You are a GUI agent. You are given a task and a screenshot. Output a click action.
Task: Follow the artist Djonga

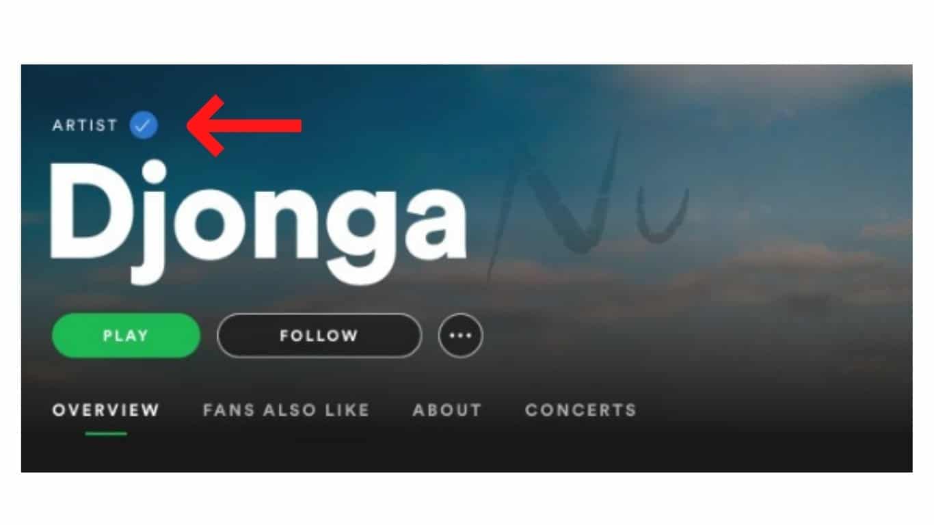(319, 336)
